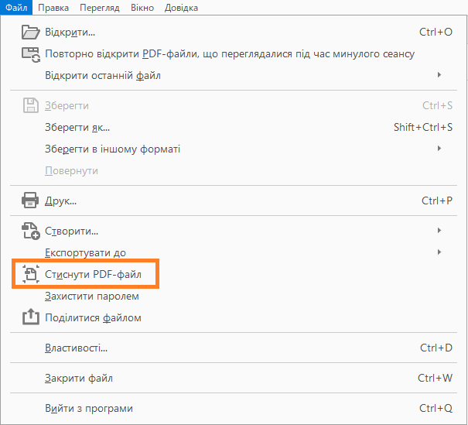Select Вийти з програми to quit
Screen dimensions: 468x425
point(89,408)
